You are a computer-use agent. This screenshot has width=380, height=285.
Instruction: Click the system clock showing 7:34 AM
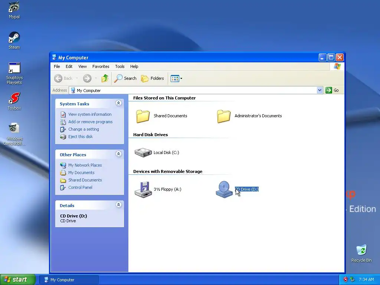(x=366, y=279)
